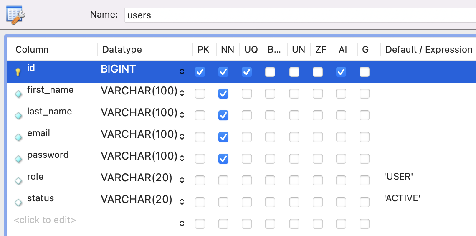
Task: Uncheck NN for the first_name column
Action: (223, 94)
